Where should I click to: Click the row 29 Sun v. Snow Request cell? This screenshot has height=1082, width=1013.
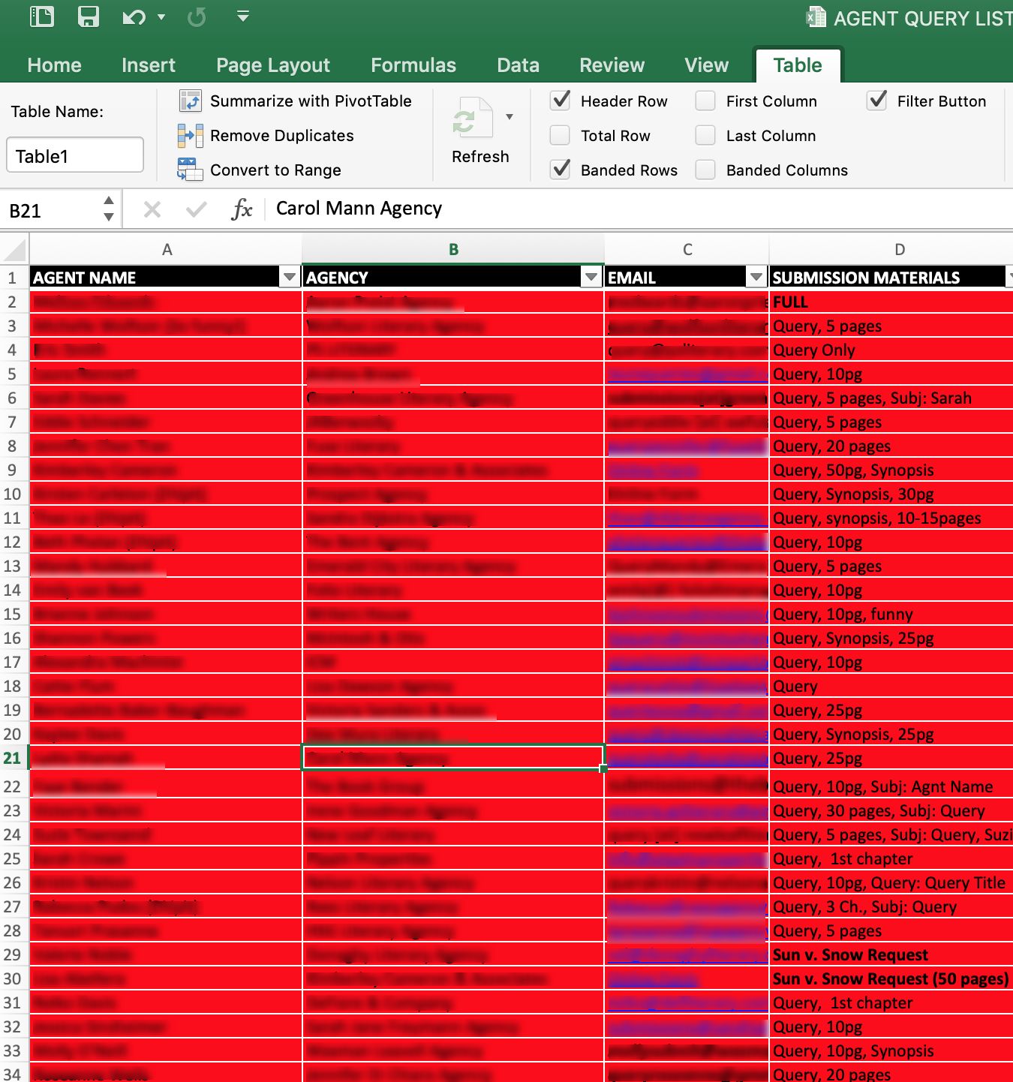(x=891, y=954)
